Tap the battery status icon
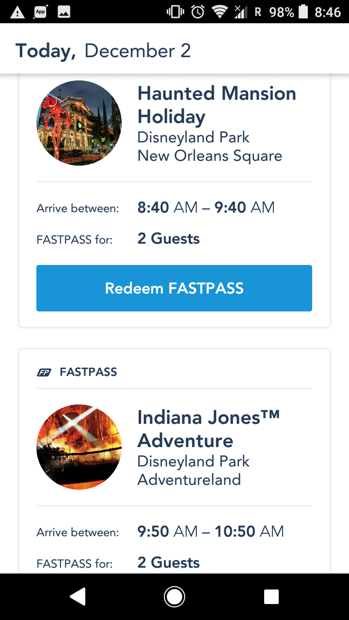 point(303,12)
